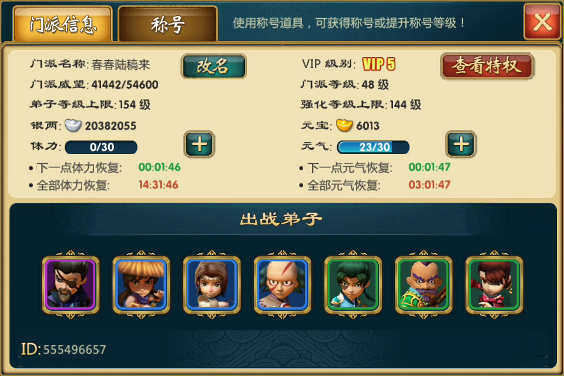This screenshot has height=376, width=564.
Task: Click the silver ingot 银两 icon
Action: 73,125
